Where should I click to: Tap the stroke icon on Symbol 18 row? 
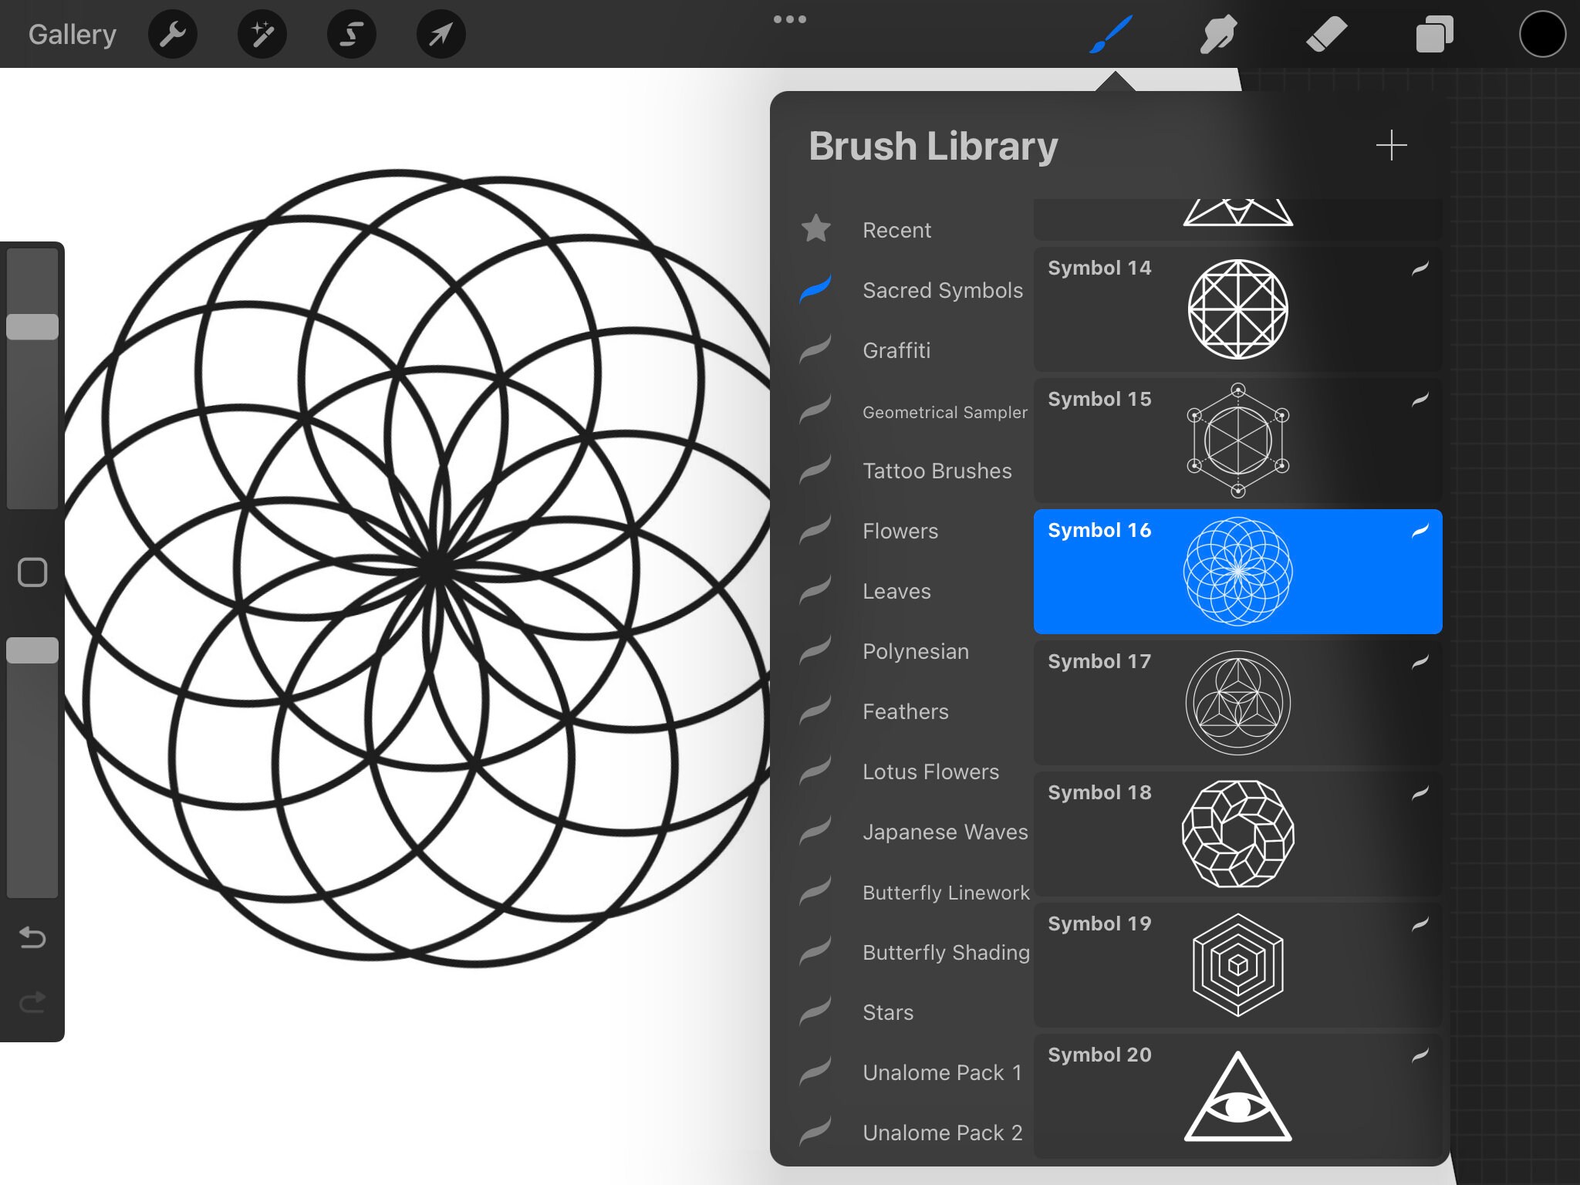coord(1420,792)
